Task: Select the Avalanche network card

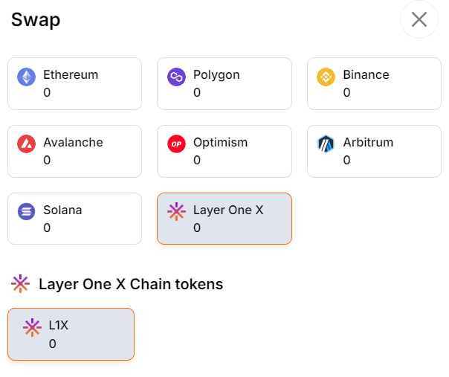Action: tap(74, 152)
